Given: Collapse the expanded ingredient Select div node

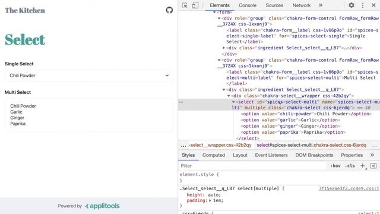Looking at the screenshot, I should pyautogui.click(x=224, y=90).
